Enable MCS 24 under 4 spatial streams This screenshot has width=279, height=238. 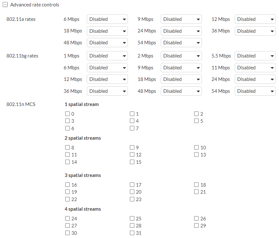(x=67, y=218)
